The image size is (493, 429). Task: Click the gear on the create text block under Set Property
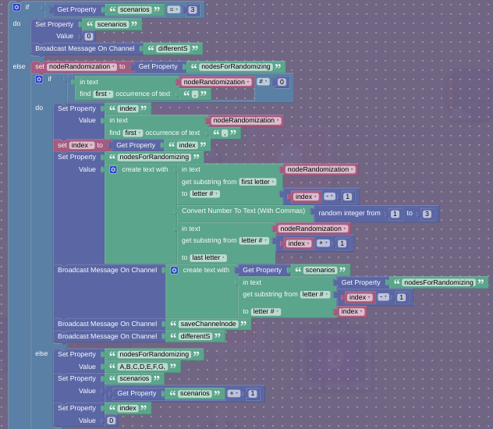113,169
